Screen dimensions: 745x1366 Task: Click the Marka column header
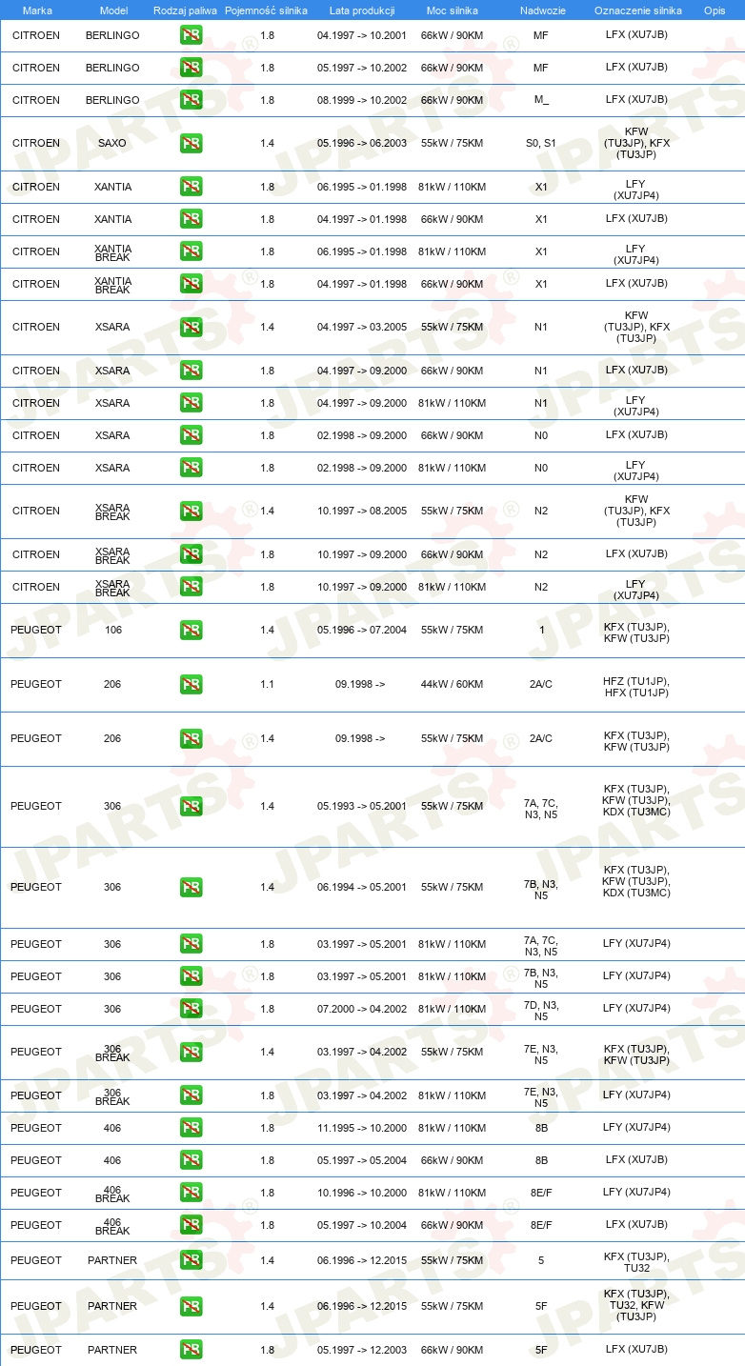(x=37, y=10)
